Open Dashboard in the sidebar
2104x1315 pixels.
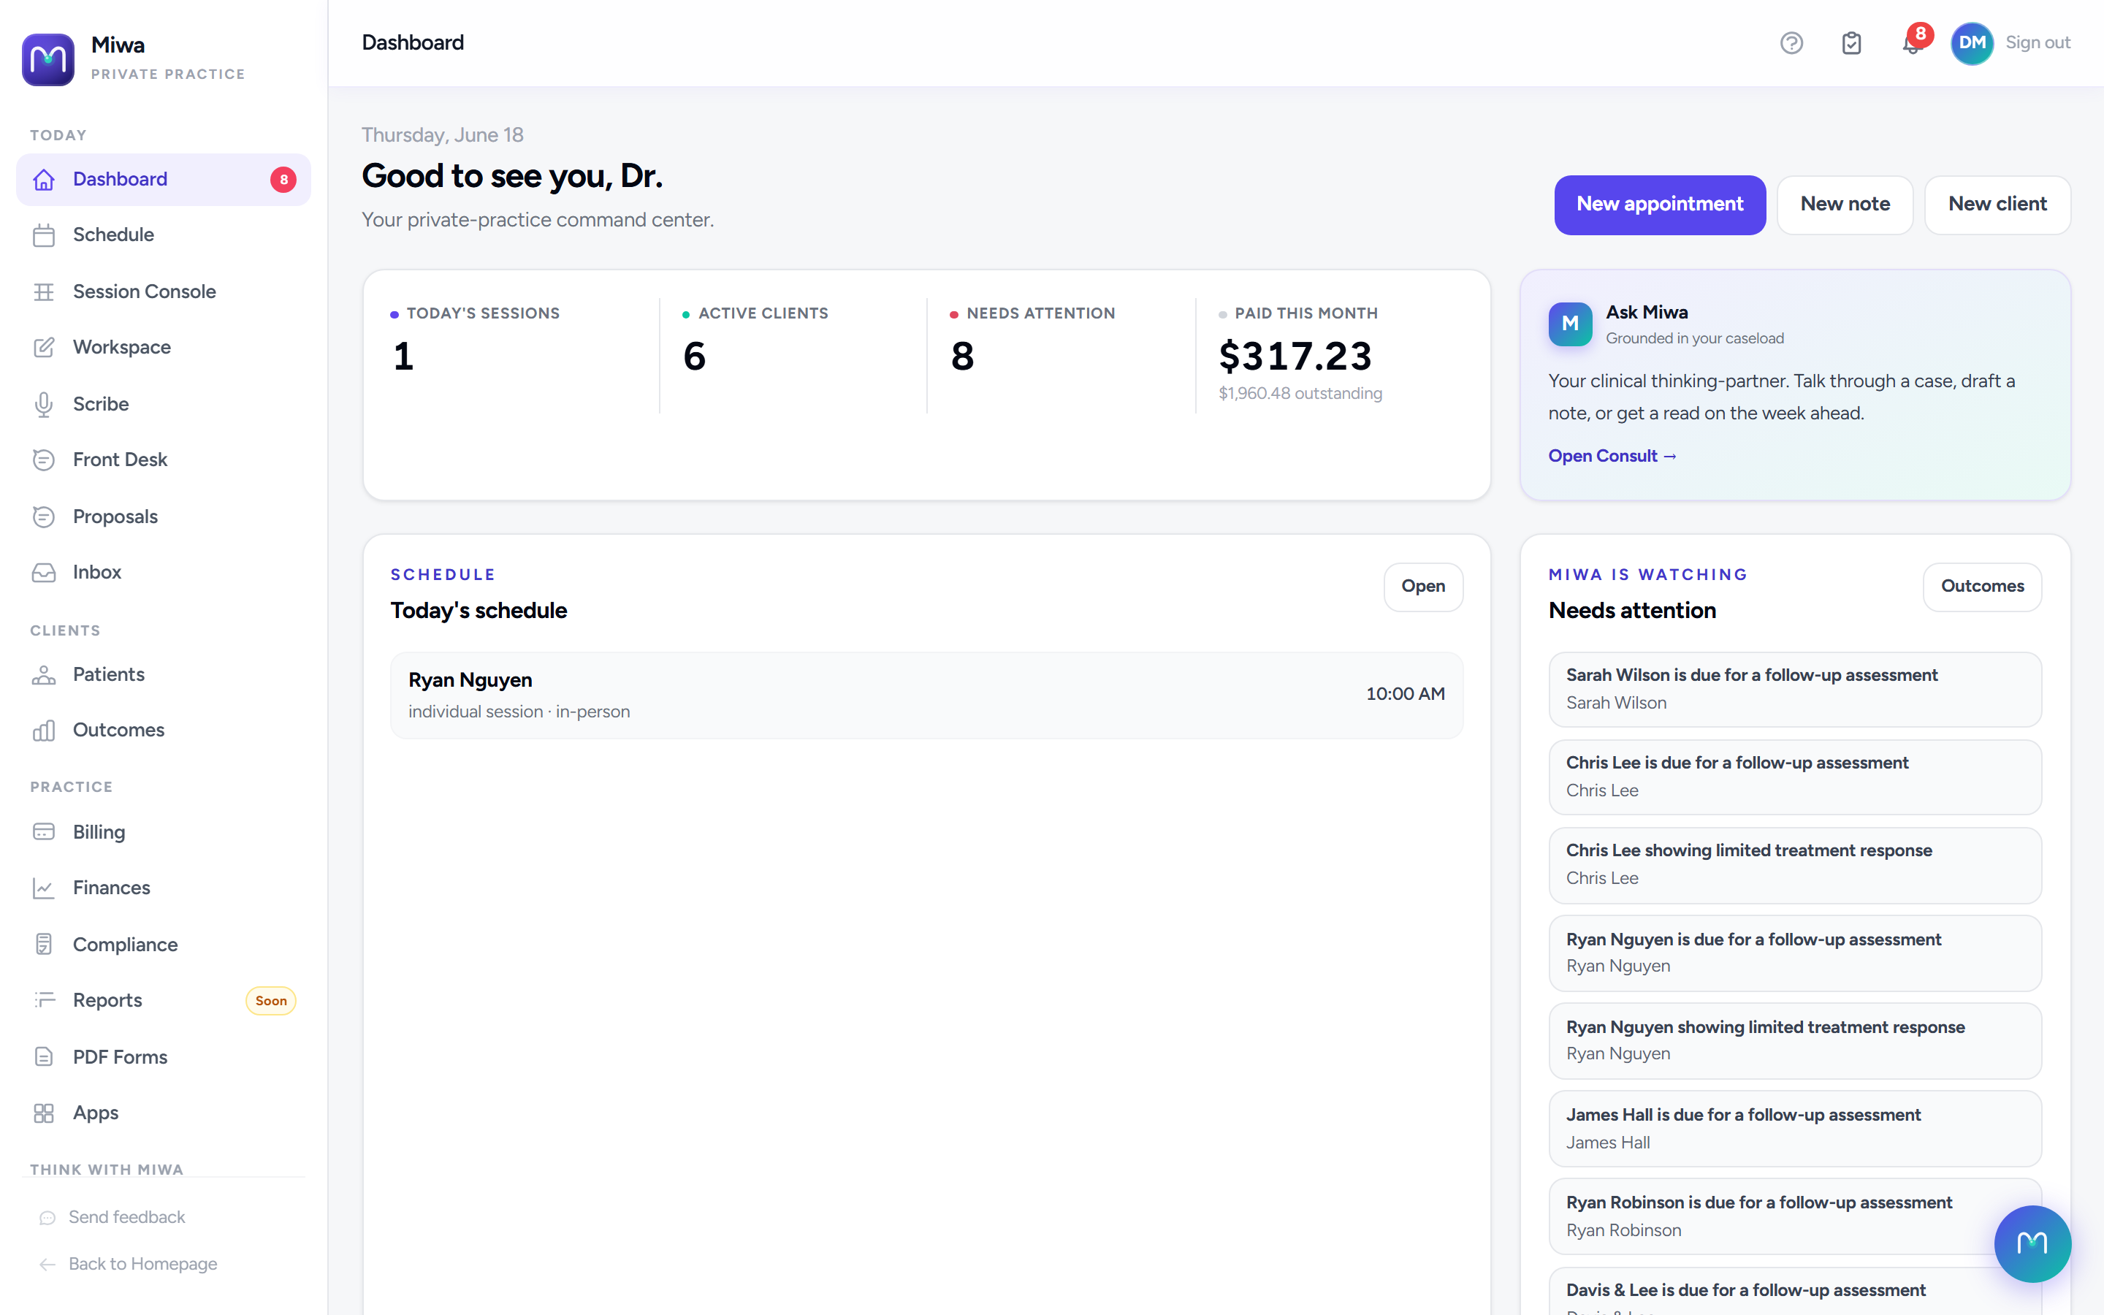pyautogui.click(x=164, y=179)
